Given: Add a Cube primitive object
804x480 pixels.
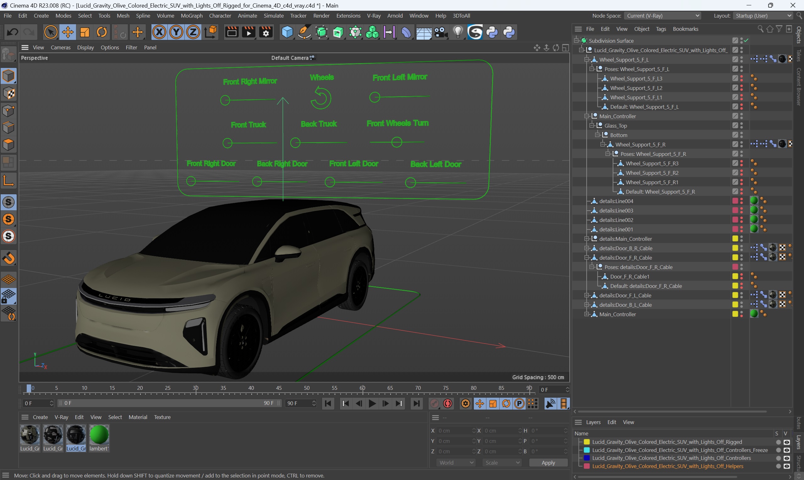Looking at the screenshot, I should [x=287, y=32].
